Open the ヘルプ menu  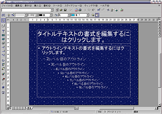pos(105,6)
